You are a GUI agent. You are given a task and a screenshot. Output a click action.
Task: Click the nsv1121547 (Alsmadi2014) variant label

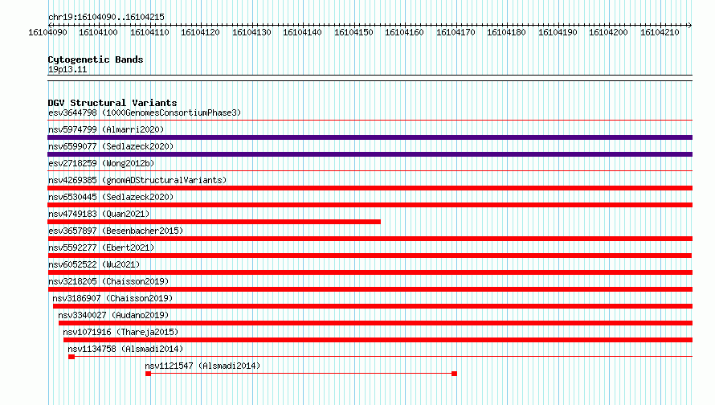click(202, 366)
